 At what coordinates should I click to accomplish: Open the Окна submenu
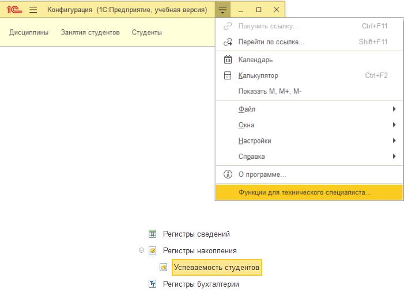[309, 125]
